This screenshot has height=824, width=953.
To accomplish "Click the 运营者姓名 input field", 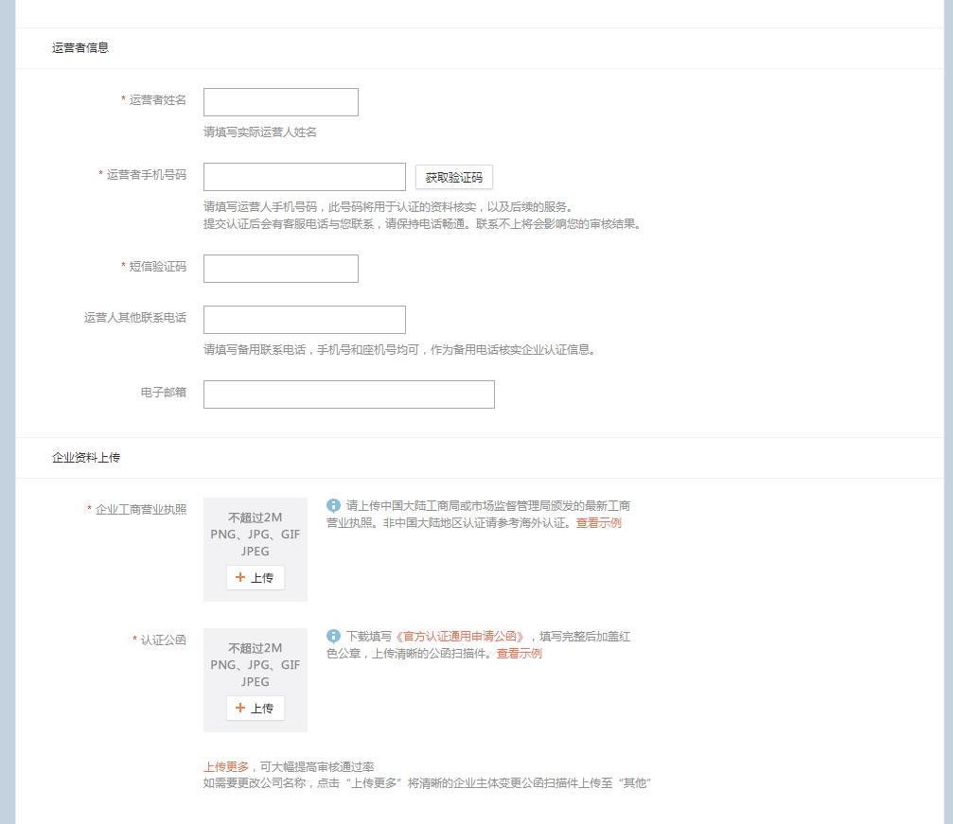I will (280, 102).
